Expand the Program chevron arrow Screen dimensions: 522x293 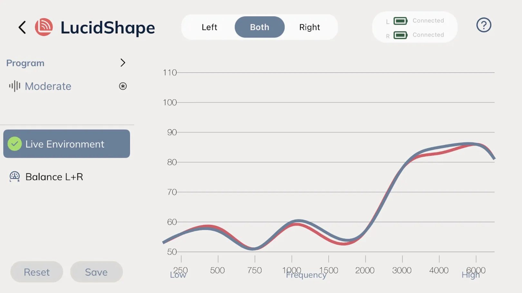tap(122, 63)
